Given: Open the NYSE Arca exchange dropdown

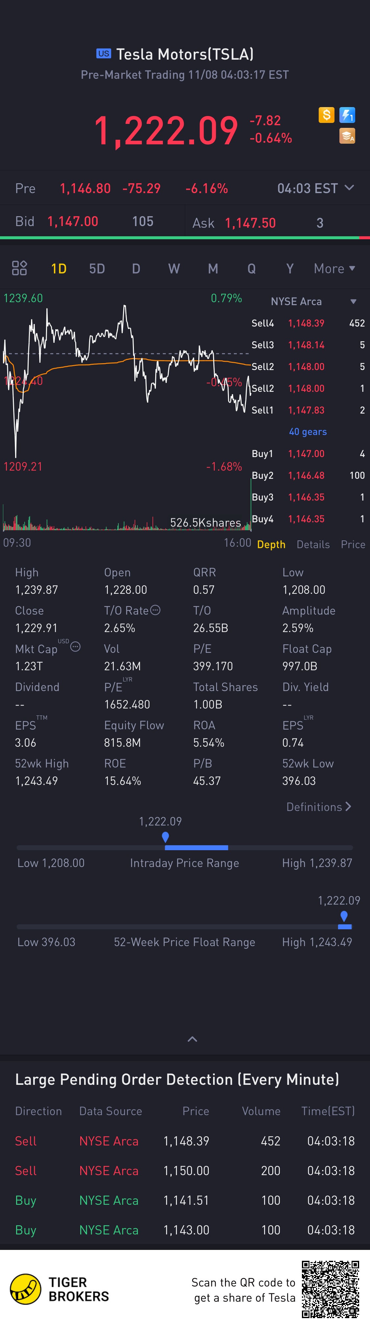Looking at the screenshot, I should click(x=313, y=301).
